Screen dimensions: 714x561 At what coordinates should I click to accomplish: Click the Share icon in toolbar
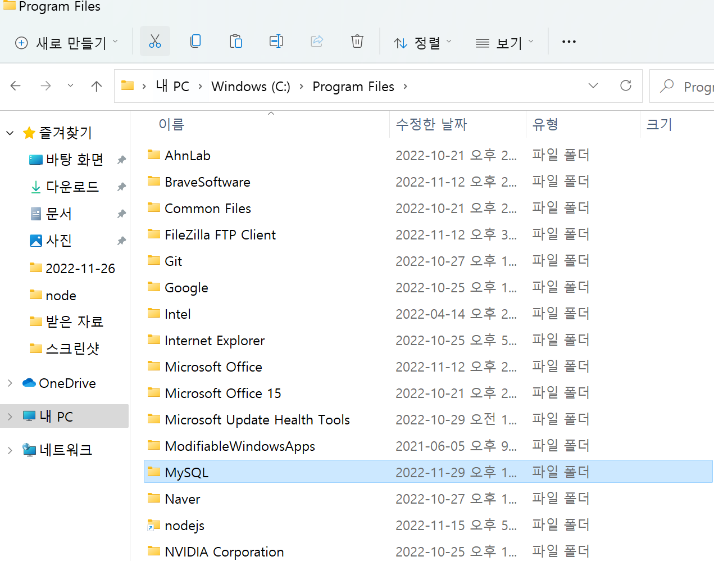coord(317,41)
